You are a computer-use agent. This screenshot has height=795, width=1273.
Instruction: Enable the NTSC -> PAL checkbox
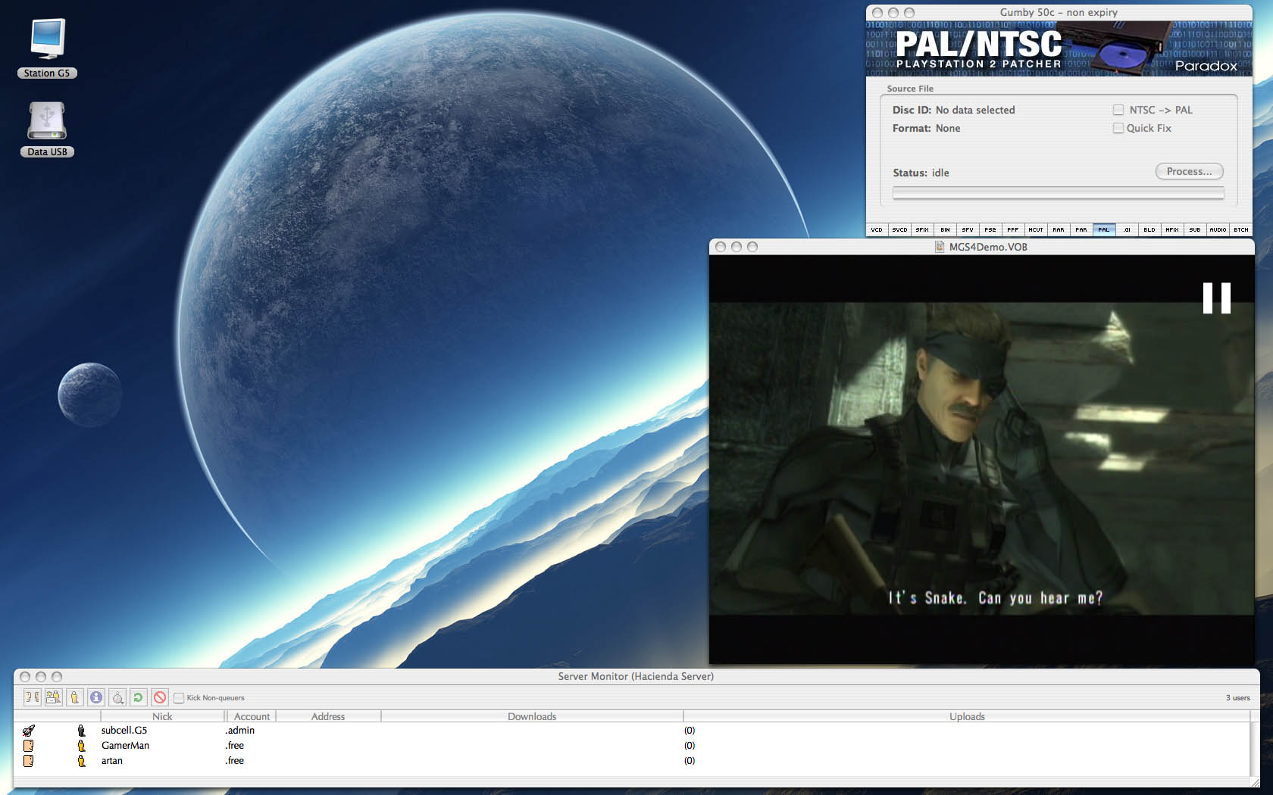[x=1118, y=110]
